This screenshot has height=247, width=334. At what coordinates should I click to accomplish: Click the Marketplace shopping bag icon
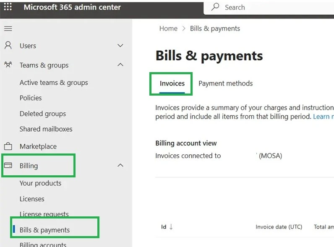pyautogui.click(x=8, y=146)
